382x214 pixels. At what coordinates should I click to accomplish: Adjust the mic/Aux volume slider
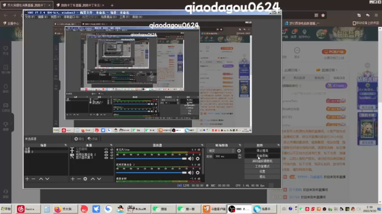click(151, 159)
